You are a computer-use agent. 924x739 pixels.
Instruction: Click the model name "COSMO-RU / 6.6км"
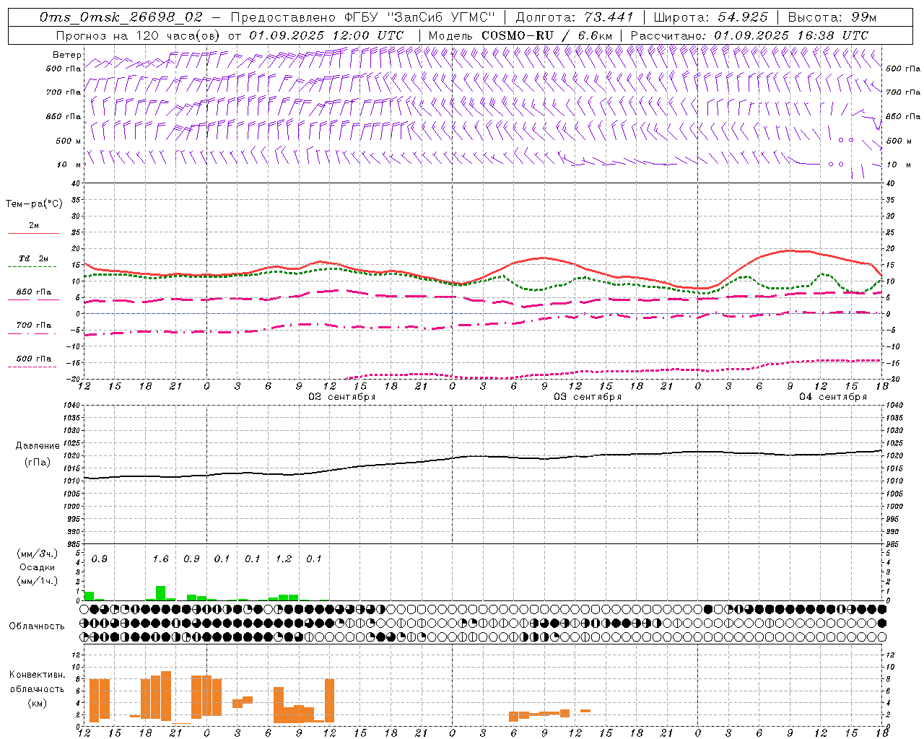point(546,35)
